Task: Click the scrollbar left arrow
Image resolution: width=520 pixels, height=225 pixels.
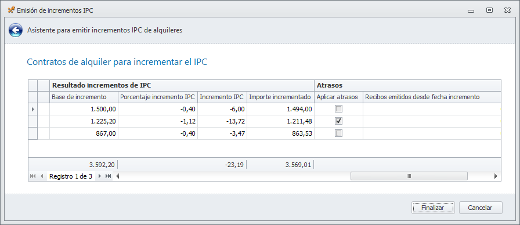Action: [117, 176]
